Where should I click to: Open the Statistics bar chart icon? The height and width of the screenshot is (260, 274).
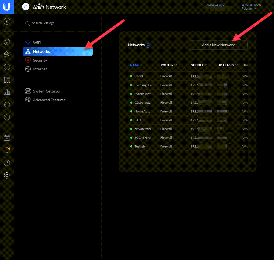7,92
